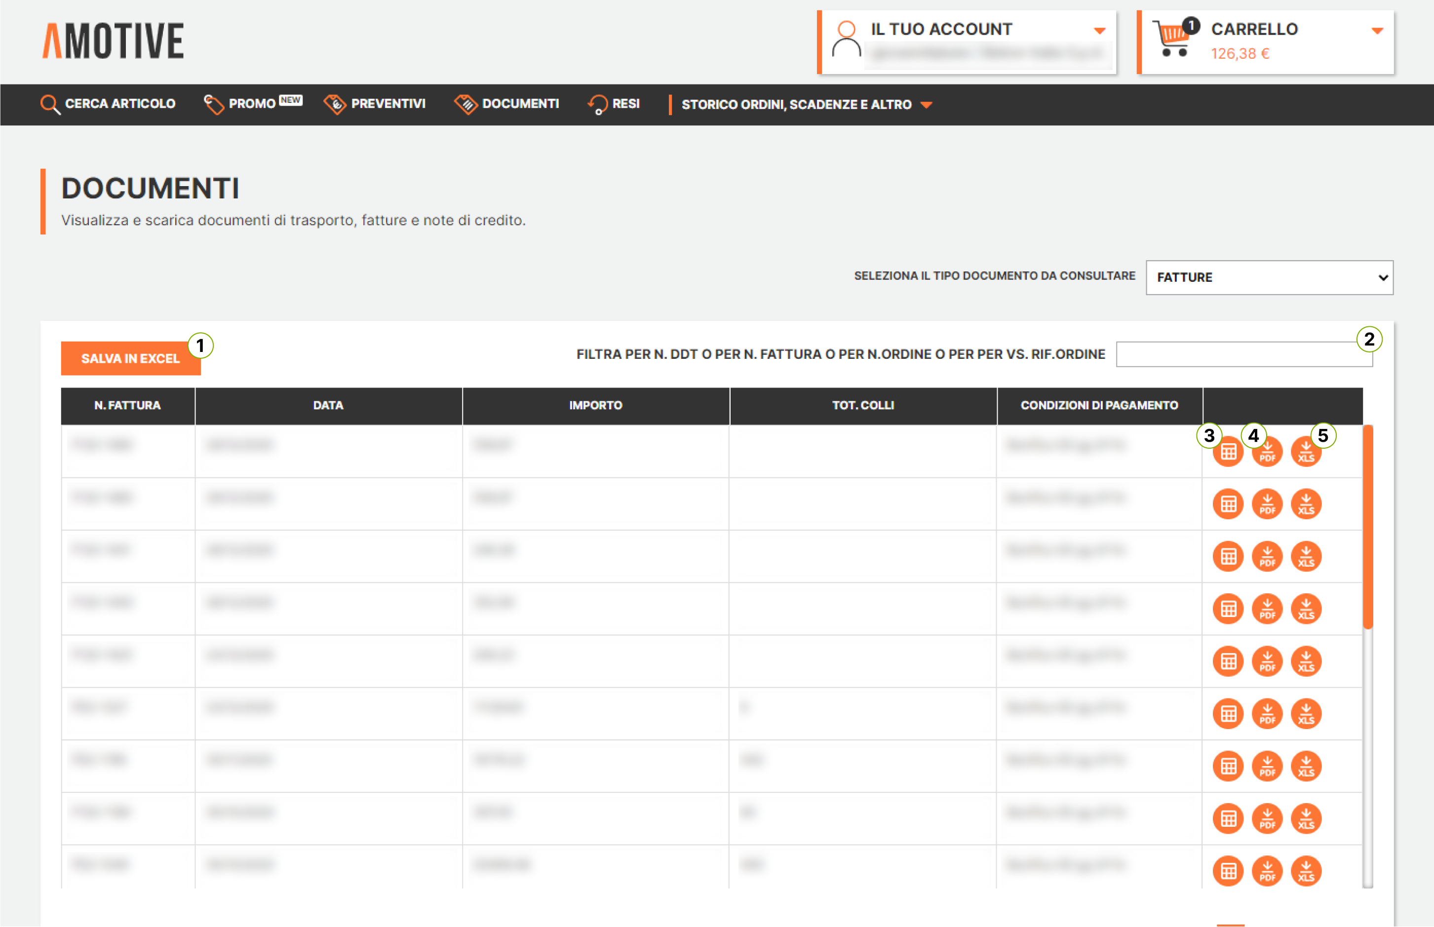
Task: Click the Salva in Excel button
Action: click(x=130, y=359)
